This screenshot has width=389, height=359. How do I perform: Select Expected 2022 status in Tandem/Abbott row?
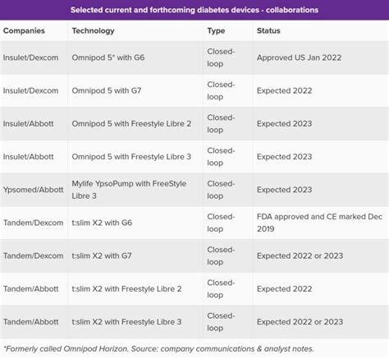284,289
